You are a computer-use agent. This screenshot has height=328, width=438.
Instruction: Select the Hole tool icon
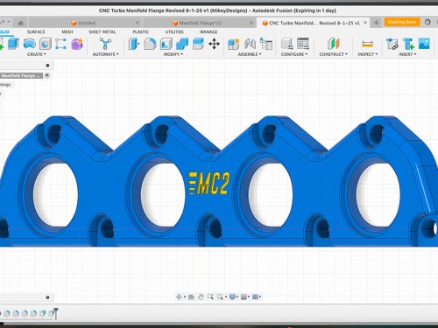[x=46, y=44]
